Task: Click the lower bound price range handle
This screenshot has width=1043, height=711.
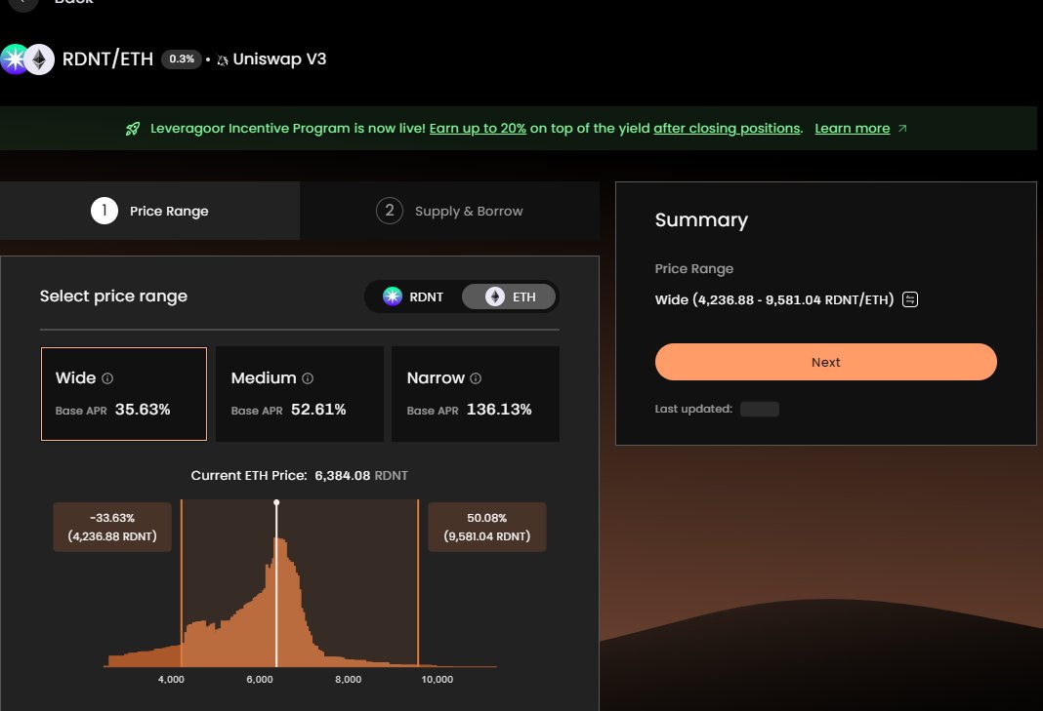Action: coord(181,583)
